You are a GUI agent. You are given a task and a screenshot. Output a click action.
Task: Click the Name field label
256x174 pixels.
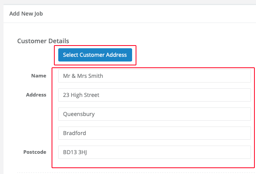coord(39,76)
